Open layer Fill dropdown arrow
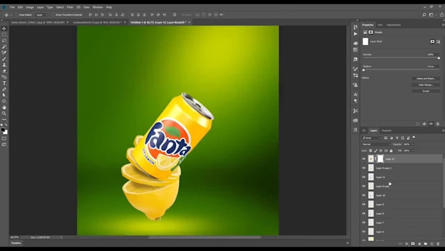 (x=413, y=151)
